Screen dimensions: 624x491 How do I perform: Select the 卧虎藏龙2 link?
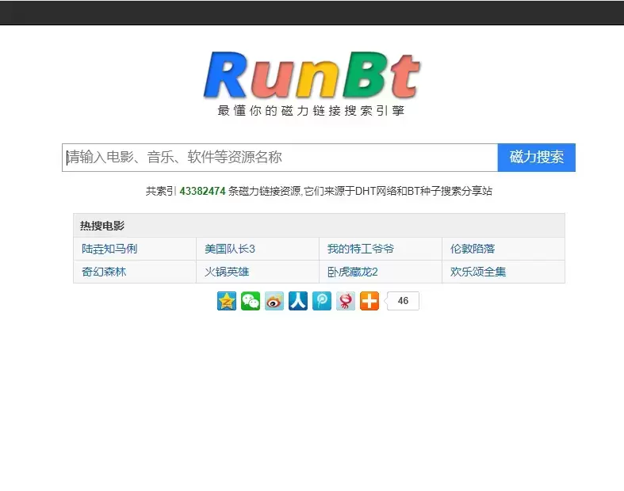point(353,272)
